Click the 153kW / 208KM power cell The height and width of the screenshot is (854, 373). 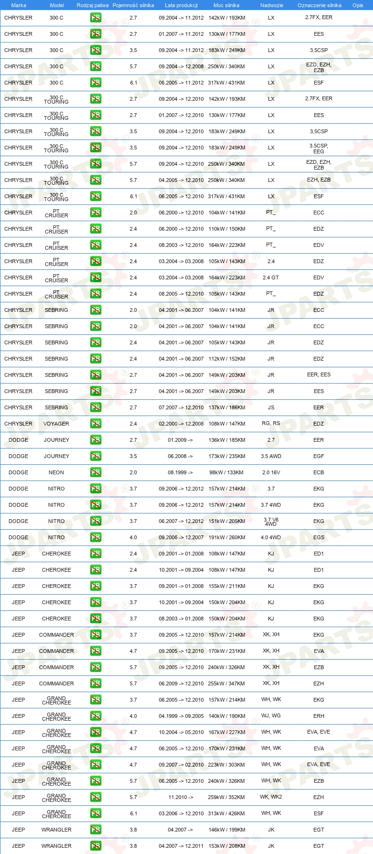click(227, 846)
